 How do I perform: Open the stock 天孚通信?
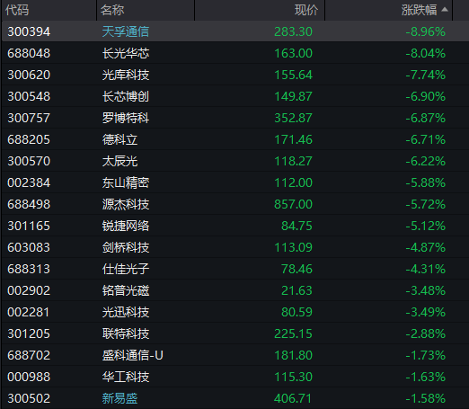click(x=126, y=31)
